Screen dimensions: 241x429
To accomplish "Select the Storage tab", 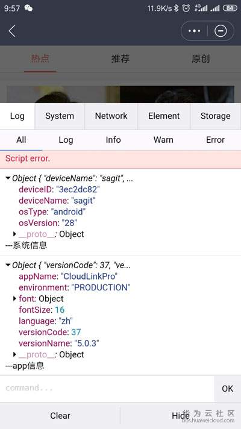I will pyautogui.click(x=215, y=116).
